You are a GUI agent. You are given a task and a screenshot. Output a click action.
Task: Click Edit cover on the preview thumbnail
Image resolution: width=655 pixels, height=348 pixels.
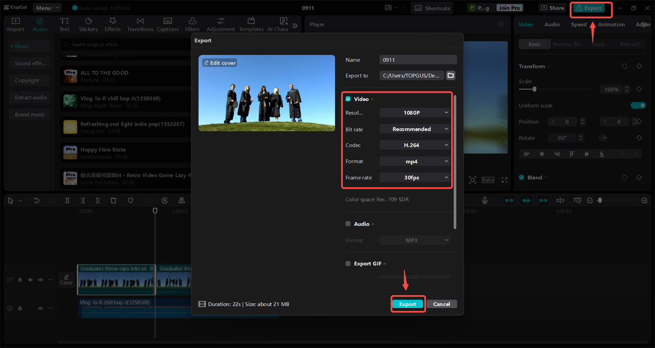point(220,63)
